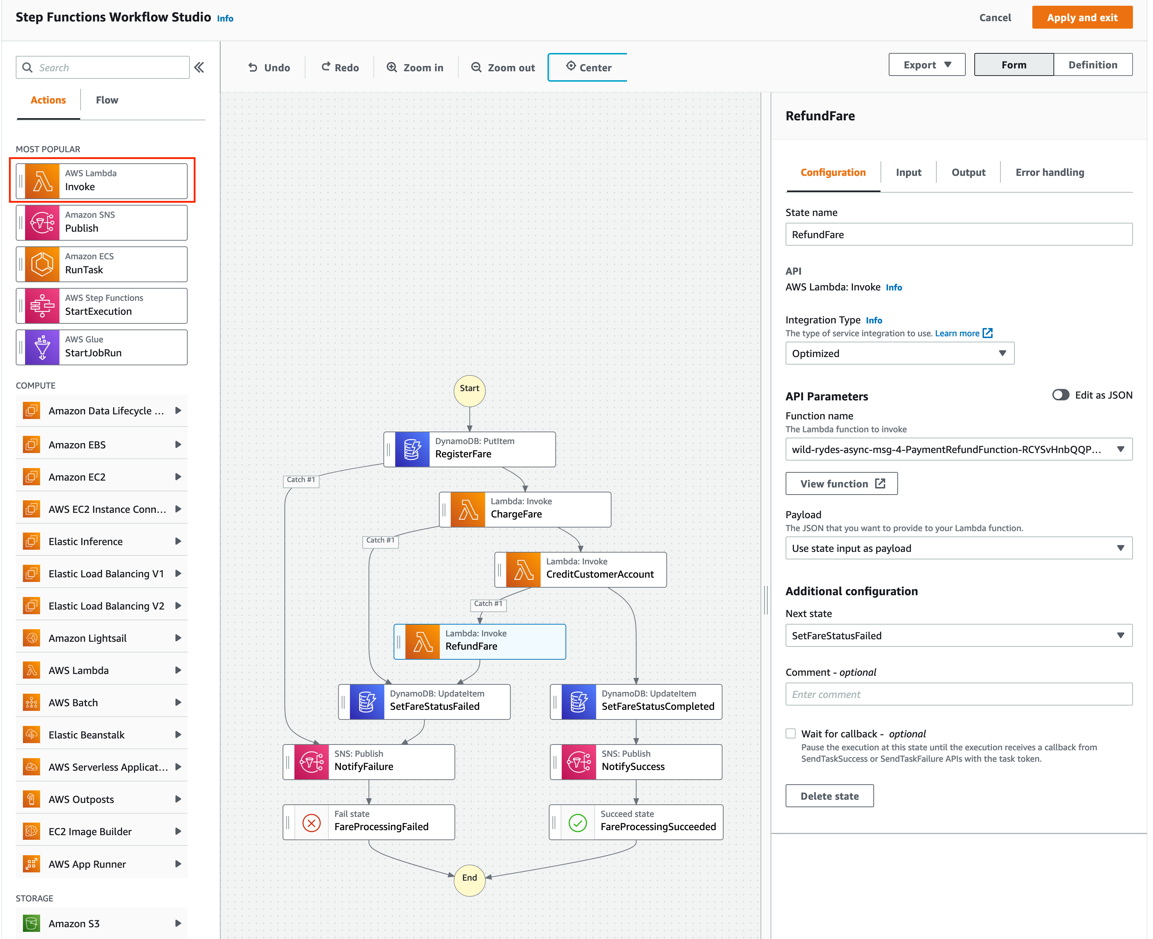The height and width of the screenshot is (939, 1153).
Task: Click the SetFareStatusCompleted DynamoDB icon
Action: pyautogui.click(x=579, y=702)
